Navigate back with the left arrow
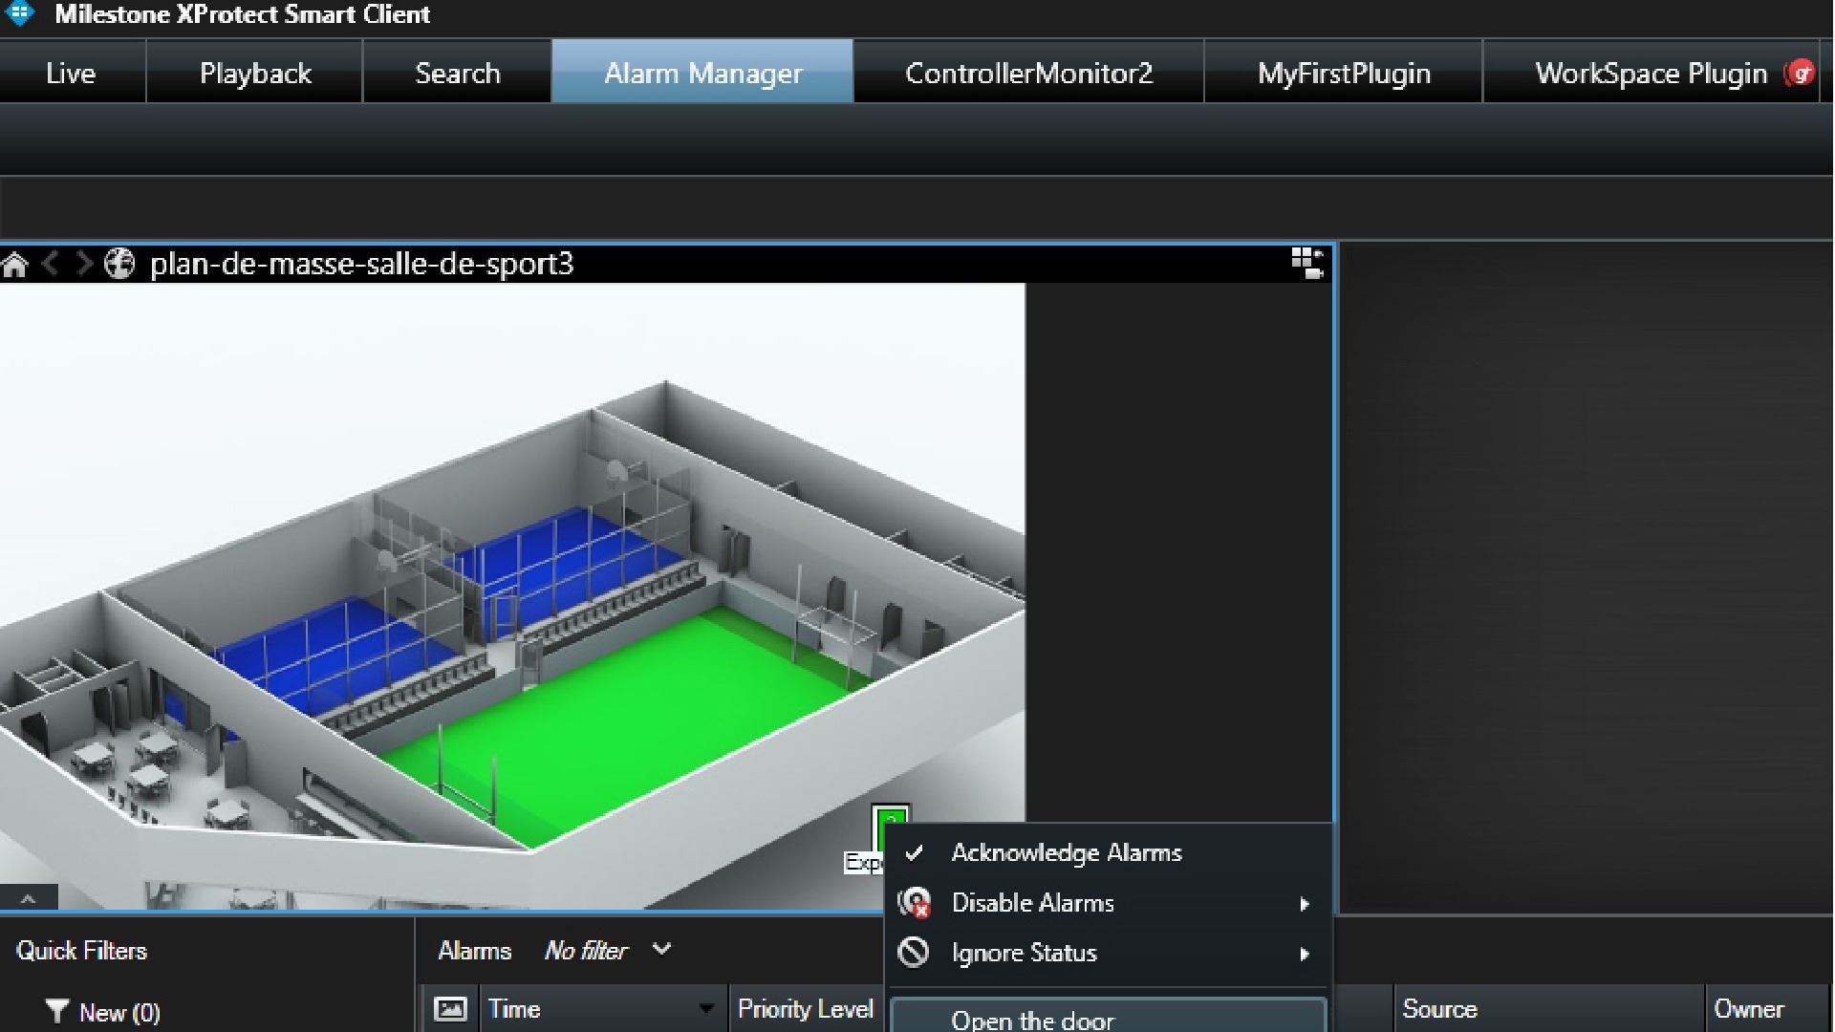 52,264
